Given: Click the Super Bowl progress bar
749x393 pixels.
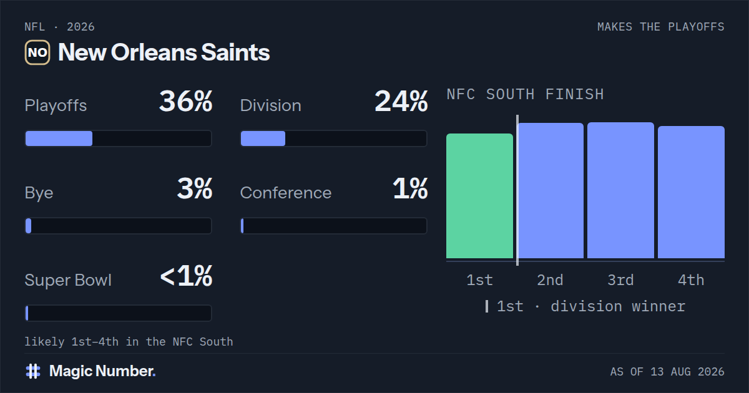Looking at the screenshot, I should [119, 313].
